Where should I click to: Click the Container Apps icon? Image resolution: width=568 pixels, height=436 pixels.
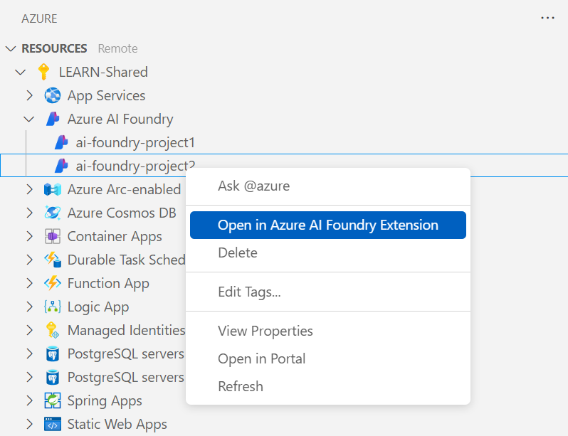(53, 236)
